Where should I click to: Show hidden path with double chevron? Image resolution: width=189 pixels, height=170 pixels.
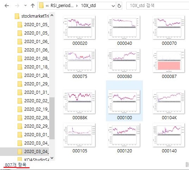click(x=47, y=6)
